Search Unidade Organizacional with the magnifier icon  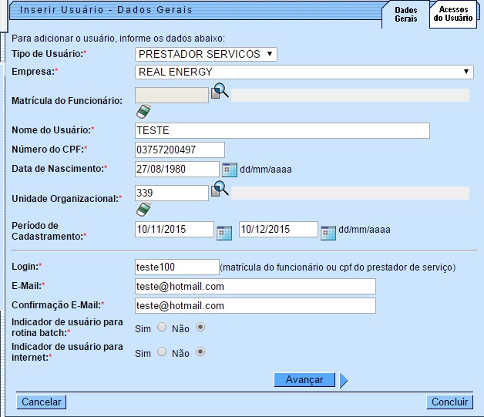pyautogui.click(x=220, y=189)
